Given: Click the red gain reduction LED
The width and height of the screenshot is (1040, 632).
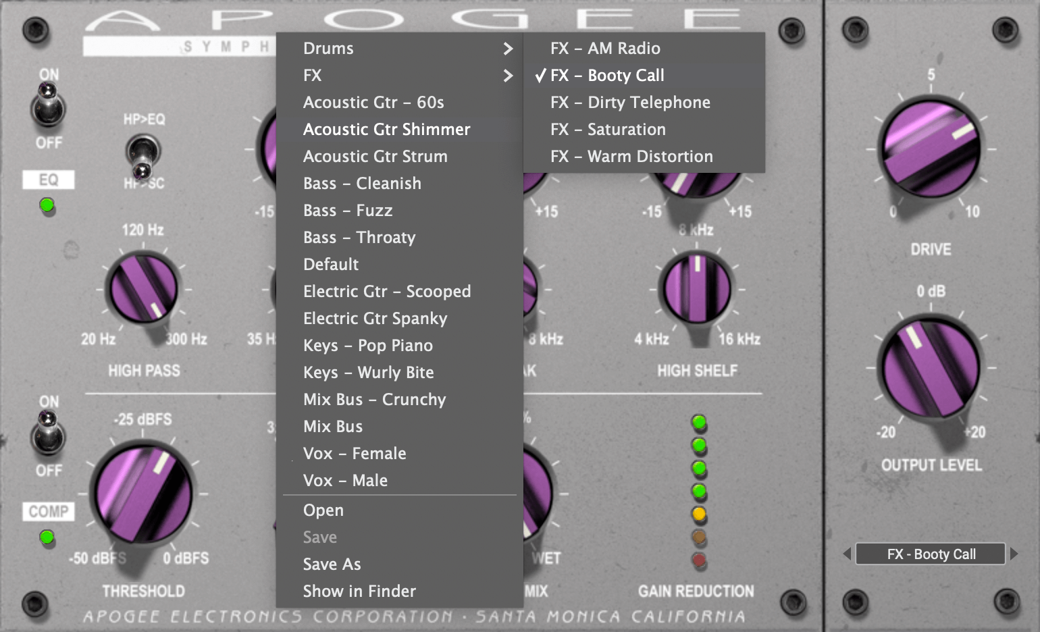Looking at the screenshot, I should (699, 560).
